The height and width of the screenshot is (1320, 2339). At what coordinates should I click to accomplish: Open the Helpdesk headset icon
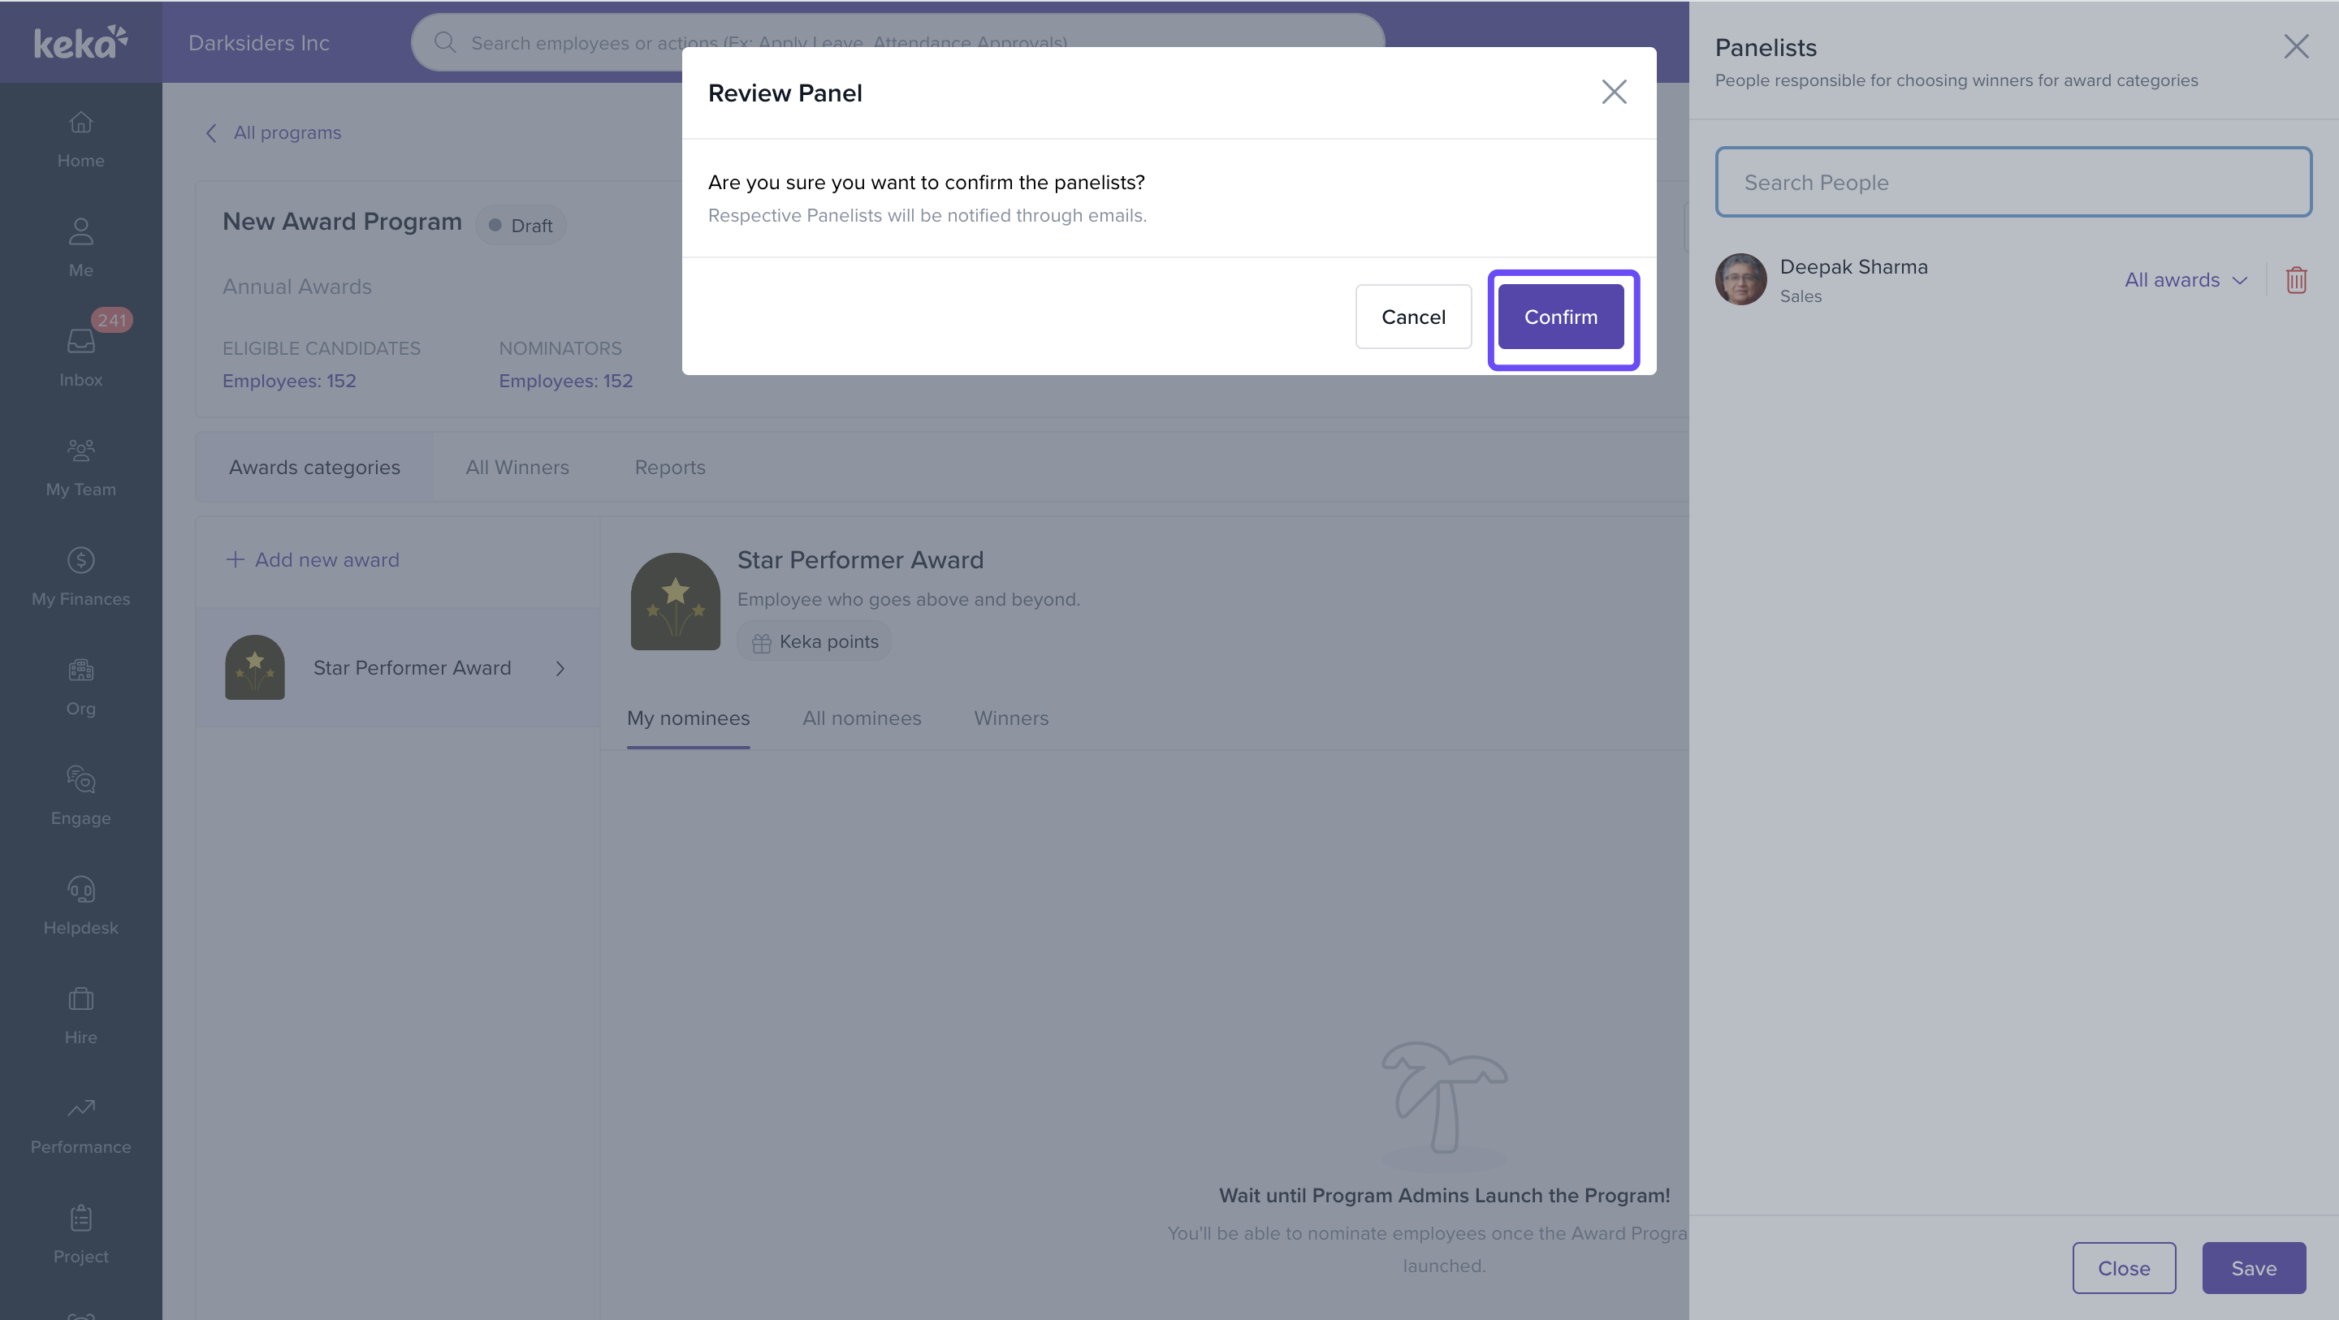point(81,890)
